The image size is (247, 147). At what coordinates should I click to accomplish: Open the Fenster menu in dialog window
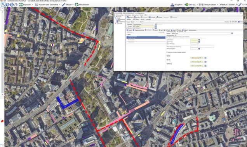[141, 15]
